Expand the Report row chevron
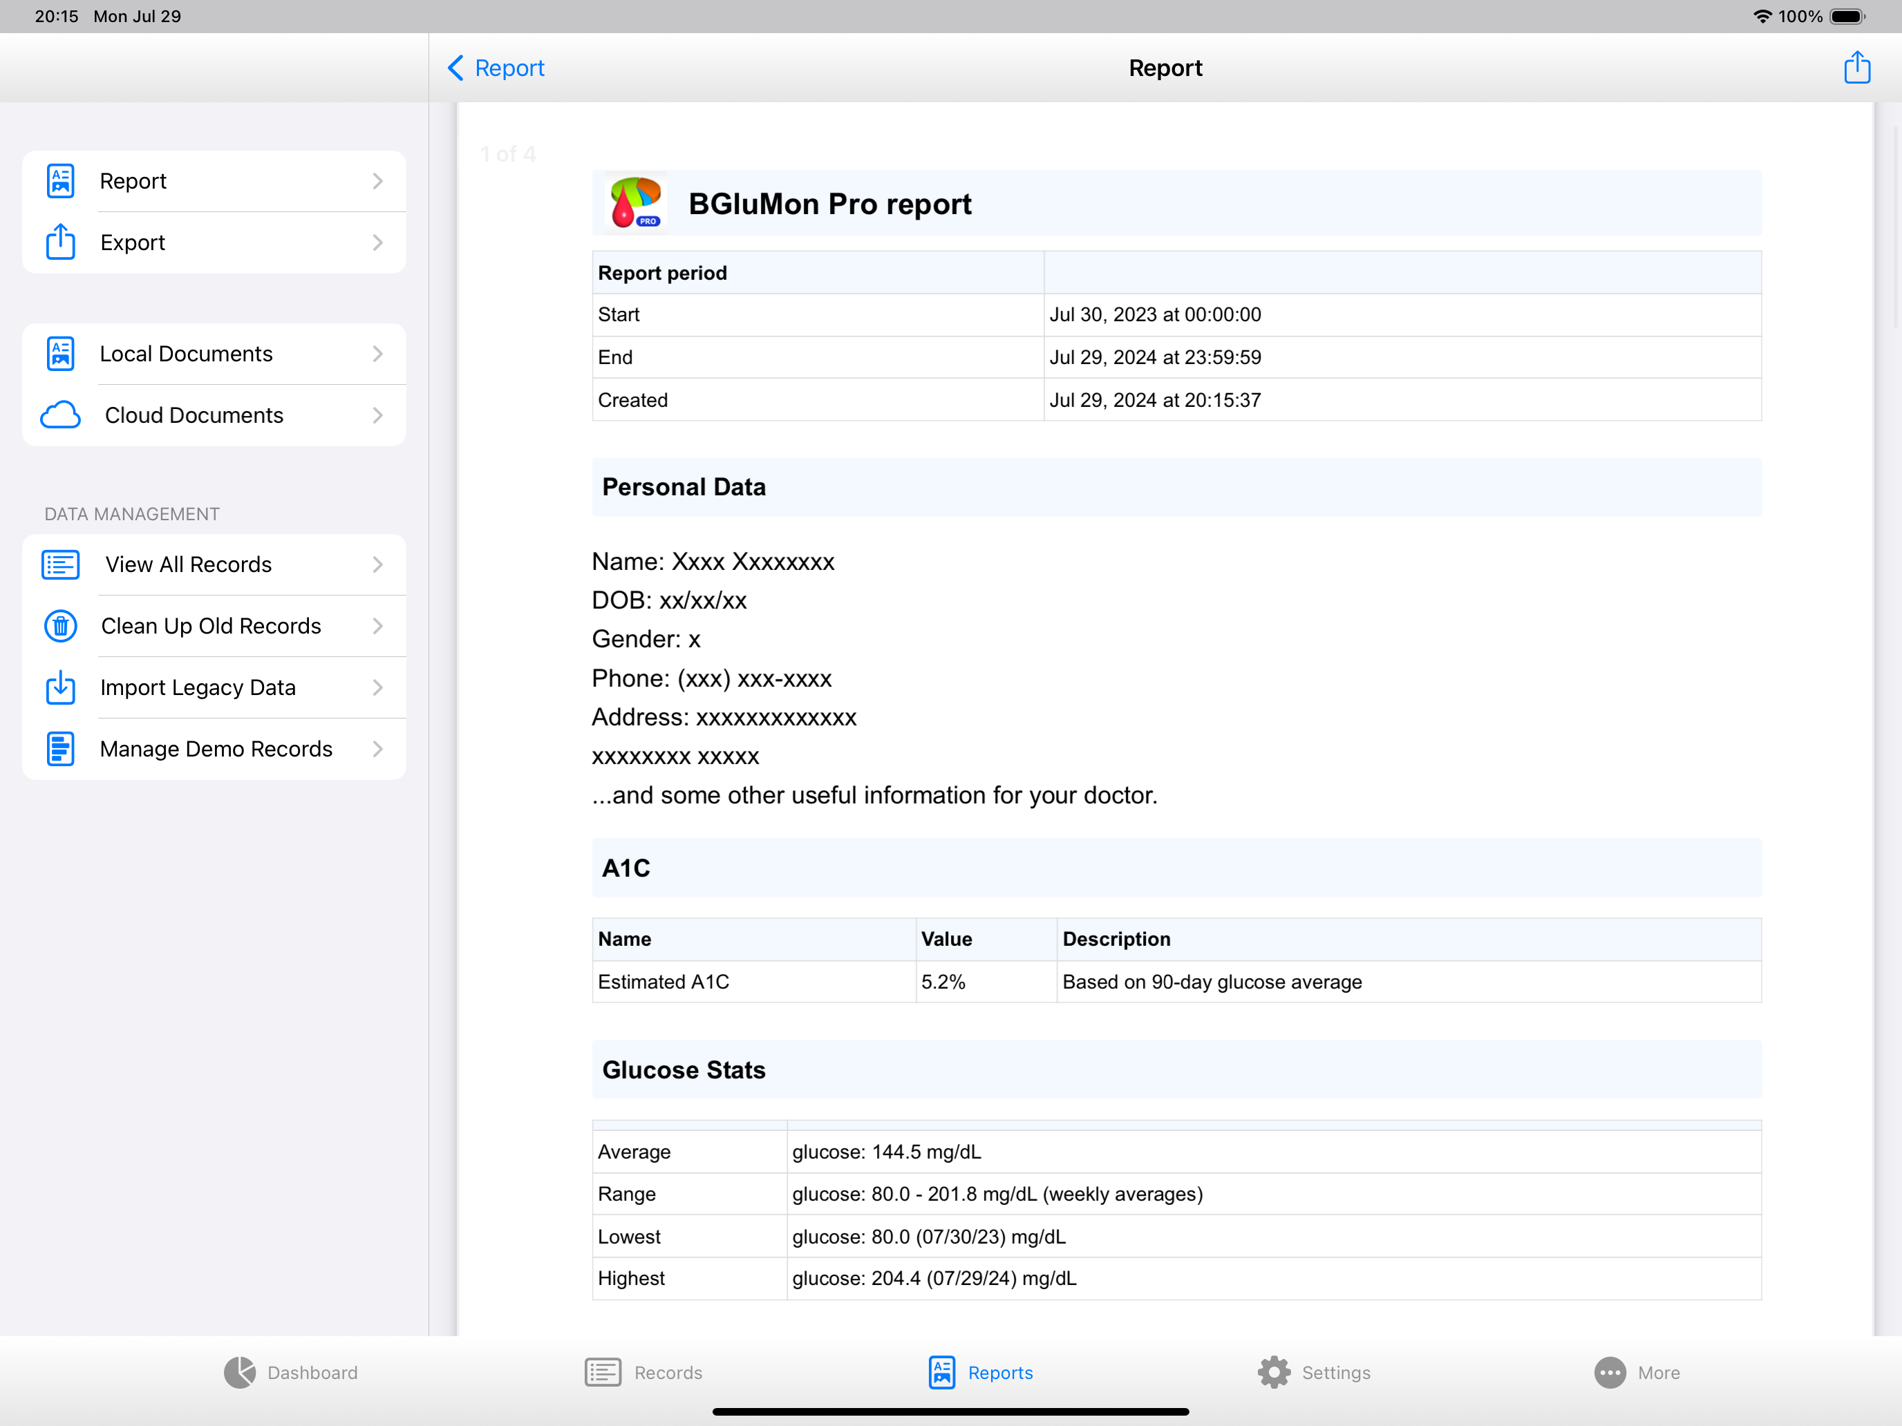Screen dimensions: 1902x1426 377,182
